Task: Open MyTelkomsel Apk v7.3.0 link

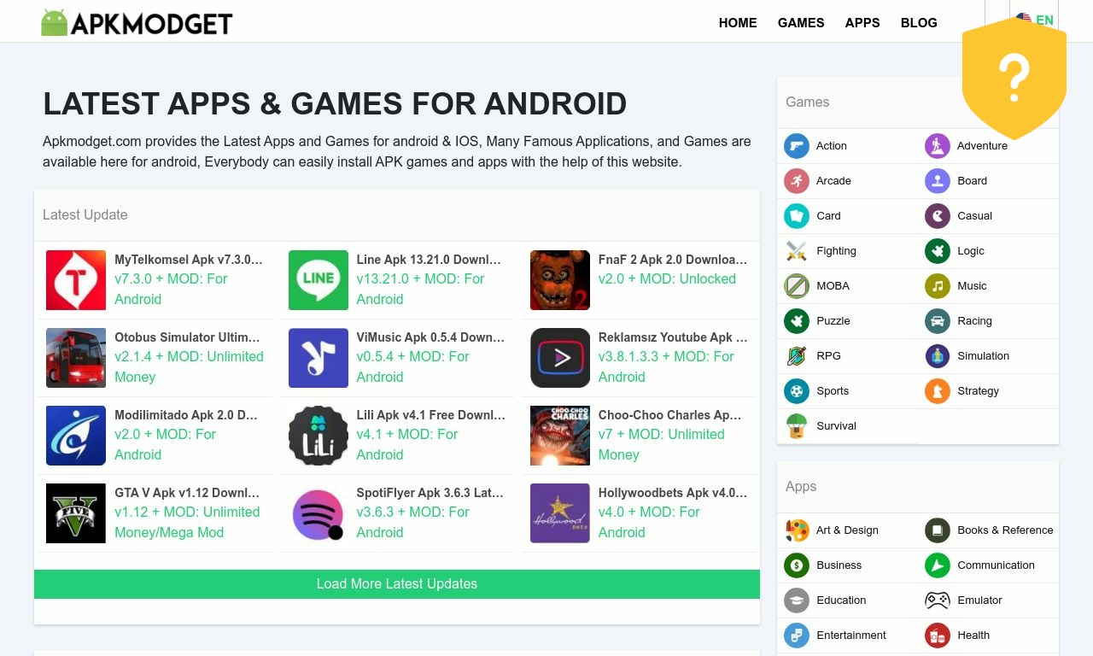Action: pyautogui.click(x=189, y=260)
